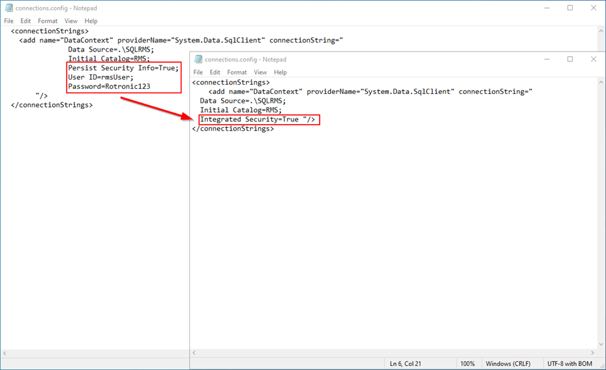Click '<add name="DataContext"' line in back window
606x370 pixels.
181,40
